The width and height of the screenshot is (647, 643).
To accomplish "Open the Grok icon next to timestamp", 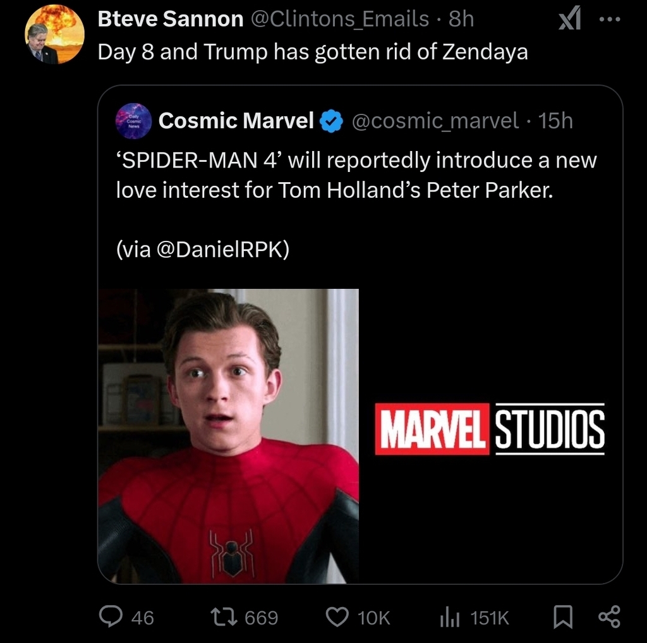I will pos(571,20).
